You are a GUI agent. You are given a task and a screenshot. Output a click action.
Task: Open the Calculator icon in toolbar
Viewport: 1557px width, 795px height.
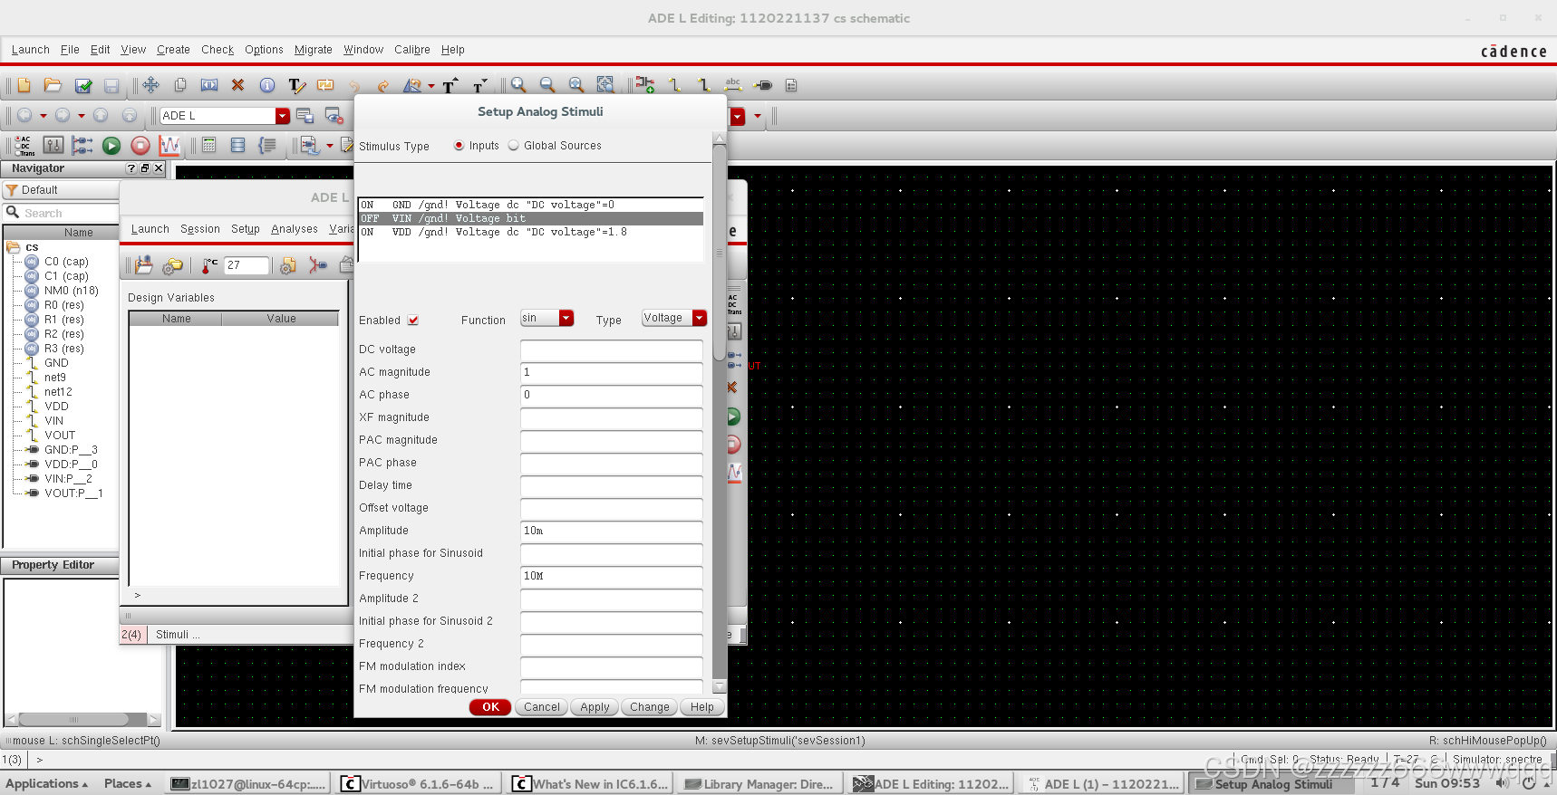(209, 146)
